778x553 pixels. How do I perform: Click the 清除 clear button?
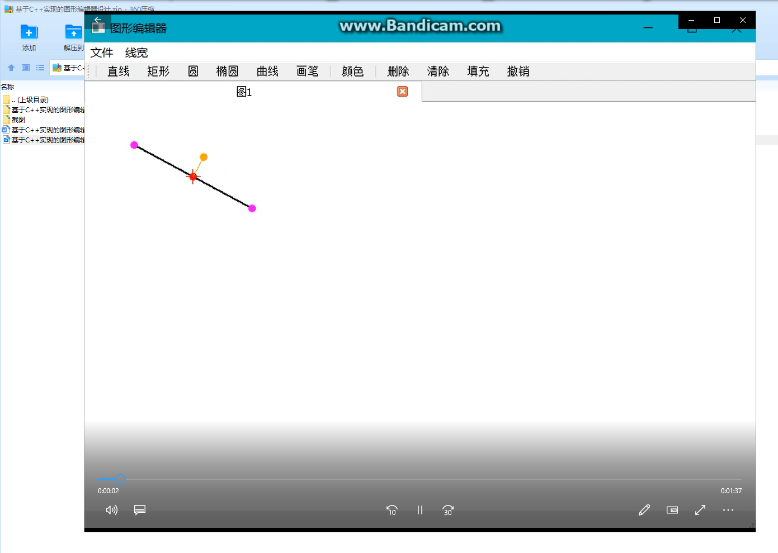coord(438,71)
